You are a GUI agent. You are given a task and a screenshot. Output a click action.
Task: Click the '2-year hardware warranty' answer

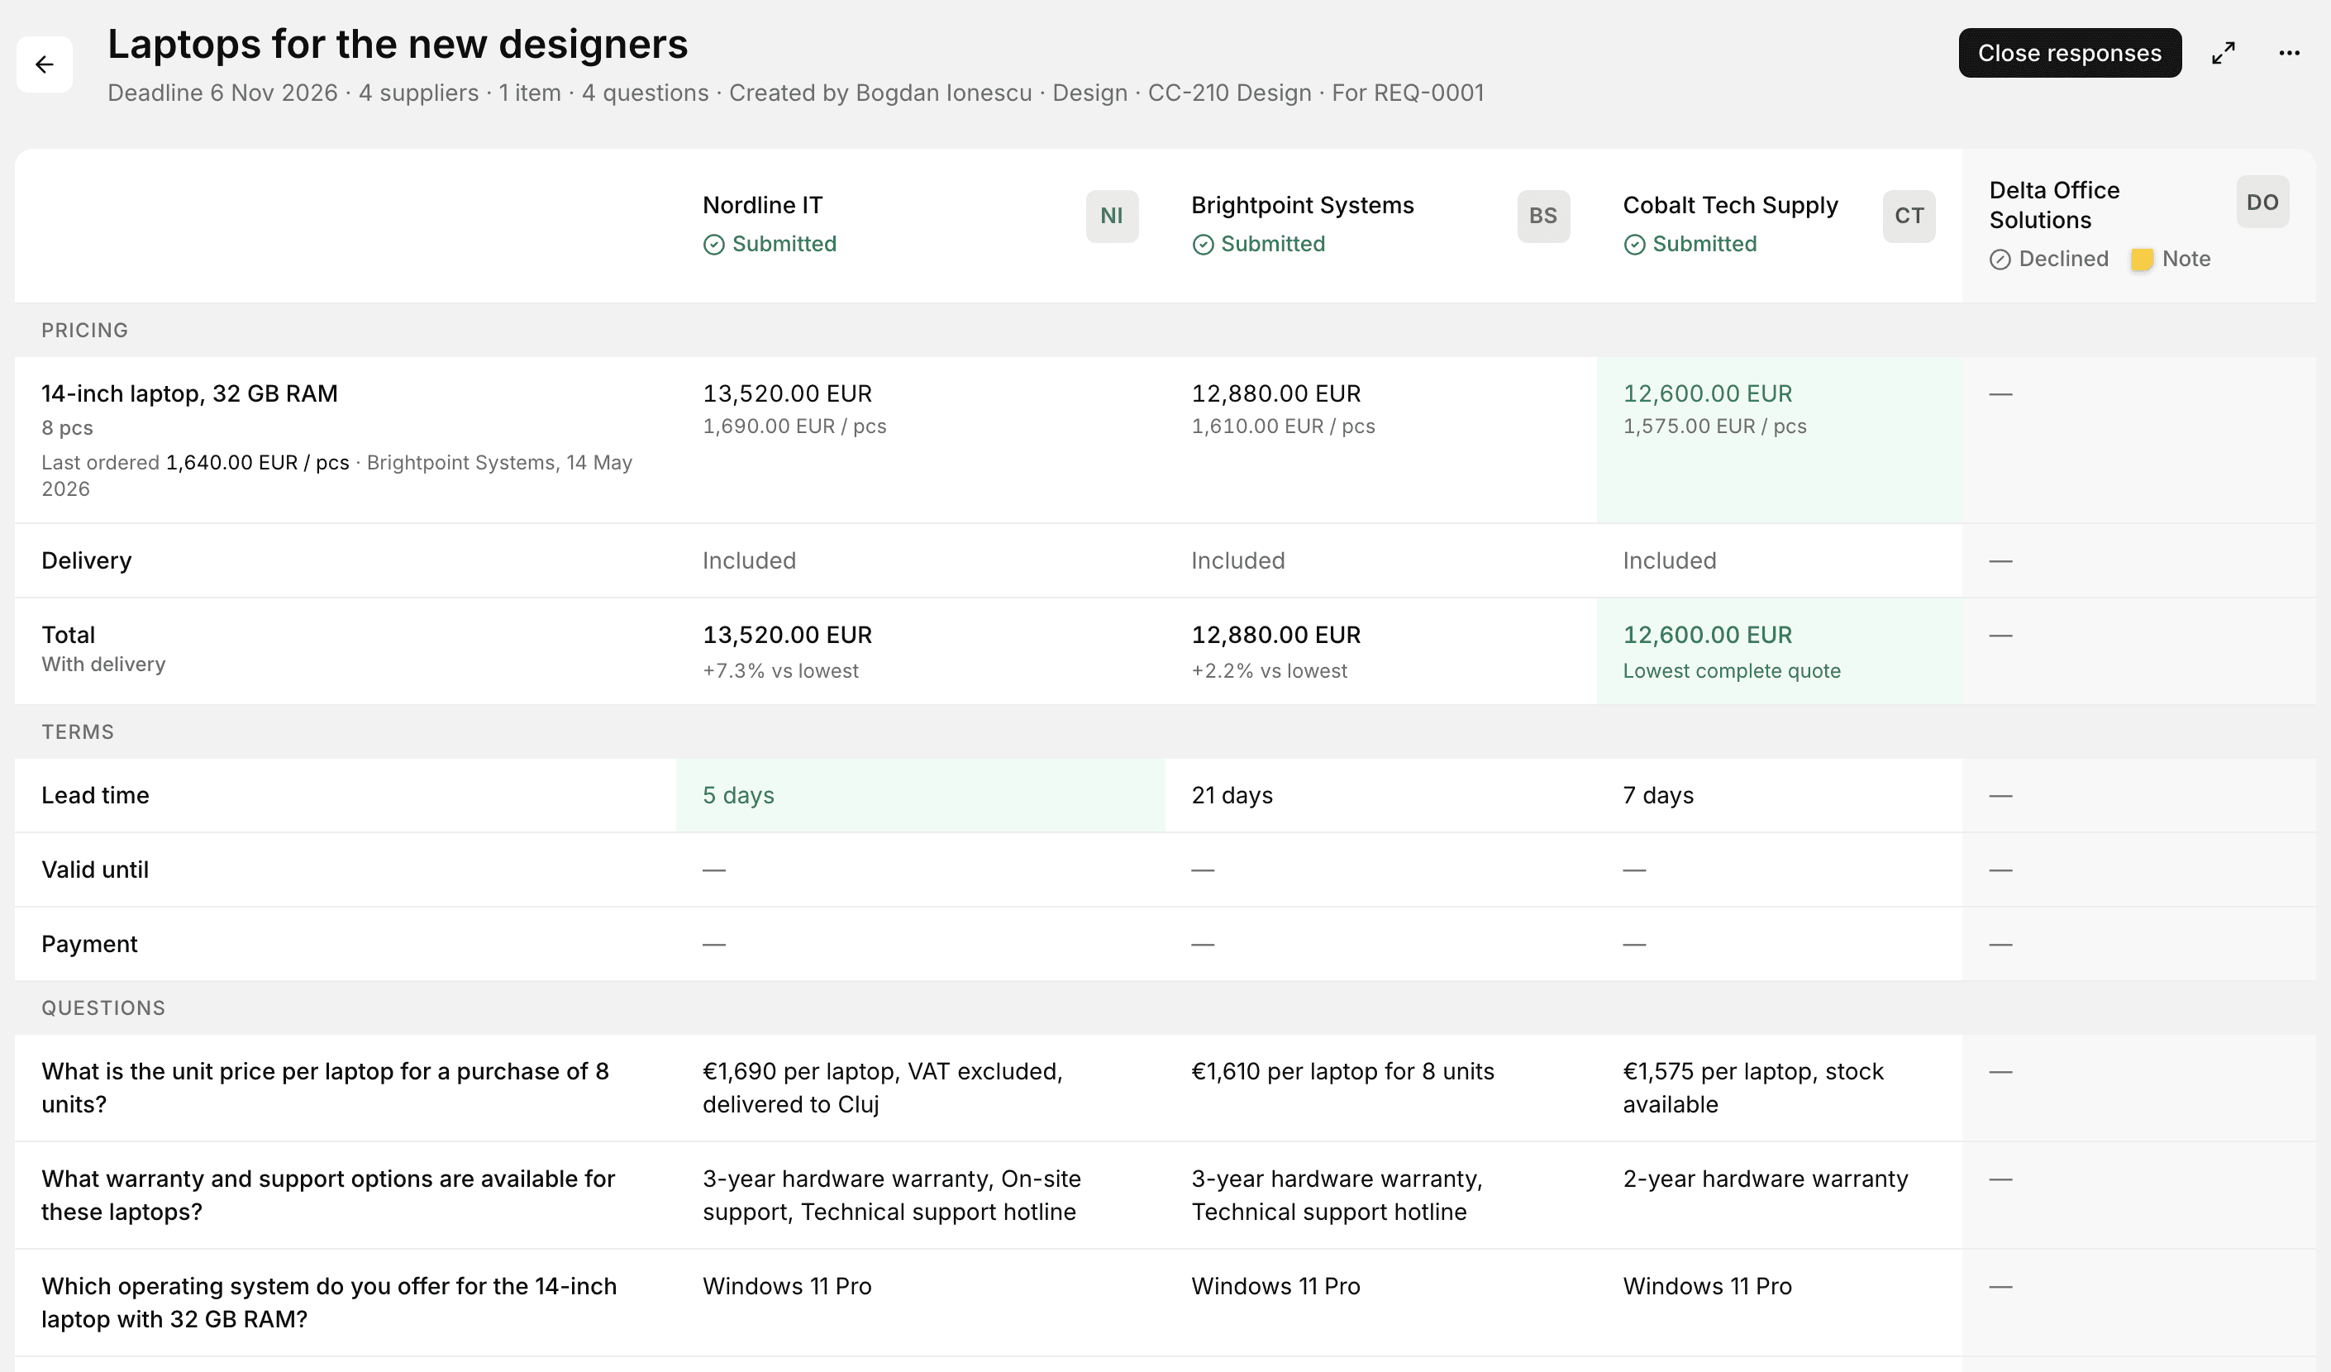[x=1765, y=1179]
